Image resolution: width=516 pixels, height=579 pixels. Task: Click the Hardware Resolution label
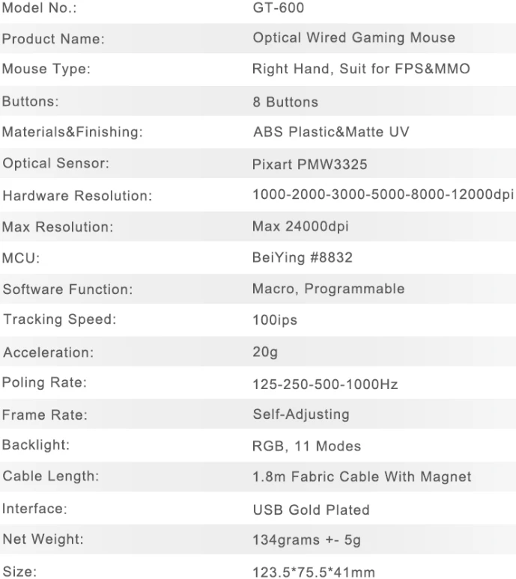(x=77, y=196)
